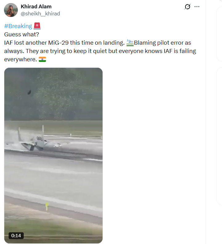Click the "Guess what?" tweet line

click(x=22, y=35)
